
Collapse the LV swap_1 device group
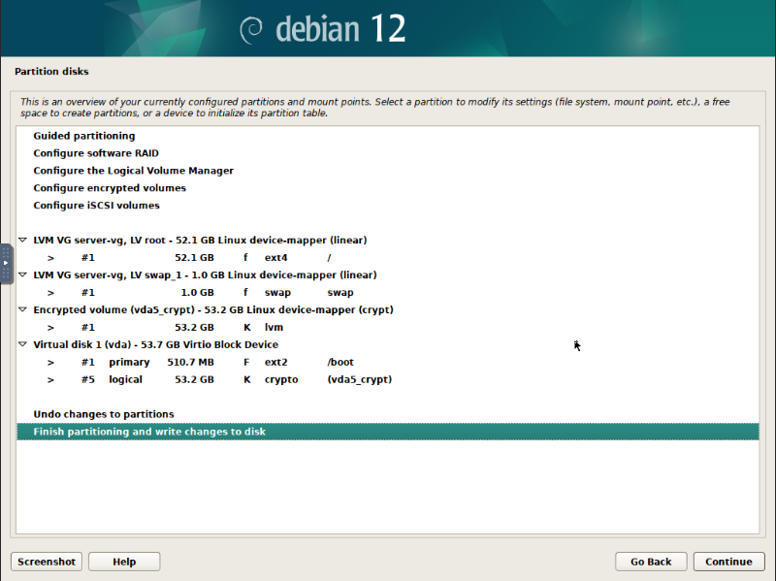22,274
